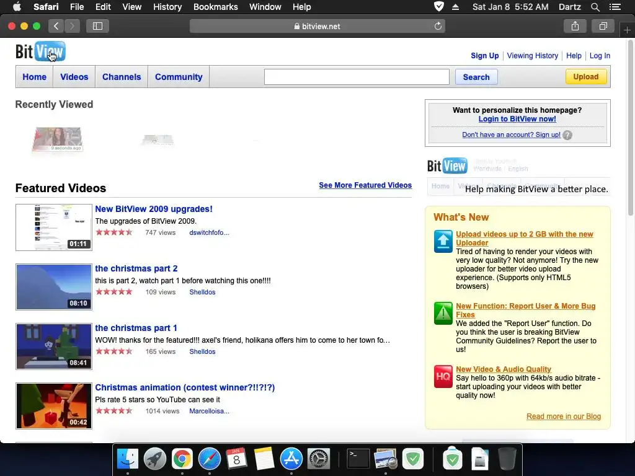This screenshot has width=635, height=476.
Task: Open Apple menu
Action: [17, 6]
